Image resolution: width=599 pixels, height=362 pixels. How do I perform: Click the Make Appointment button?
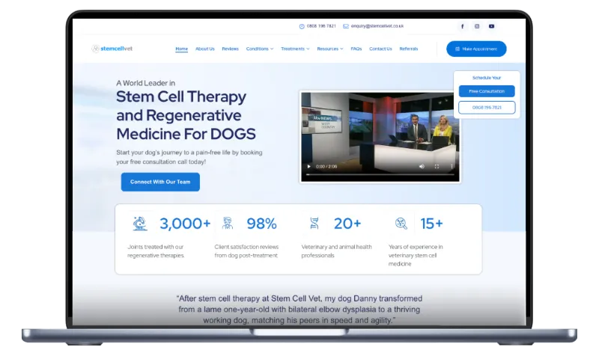pyautogui.click(x=476, y=49)
